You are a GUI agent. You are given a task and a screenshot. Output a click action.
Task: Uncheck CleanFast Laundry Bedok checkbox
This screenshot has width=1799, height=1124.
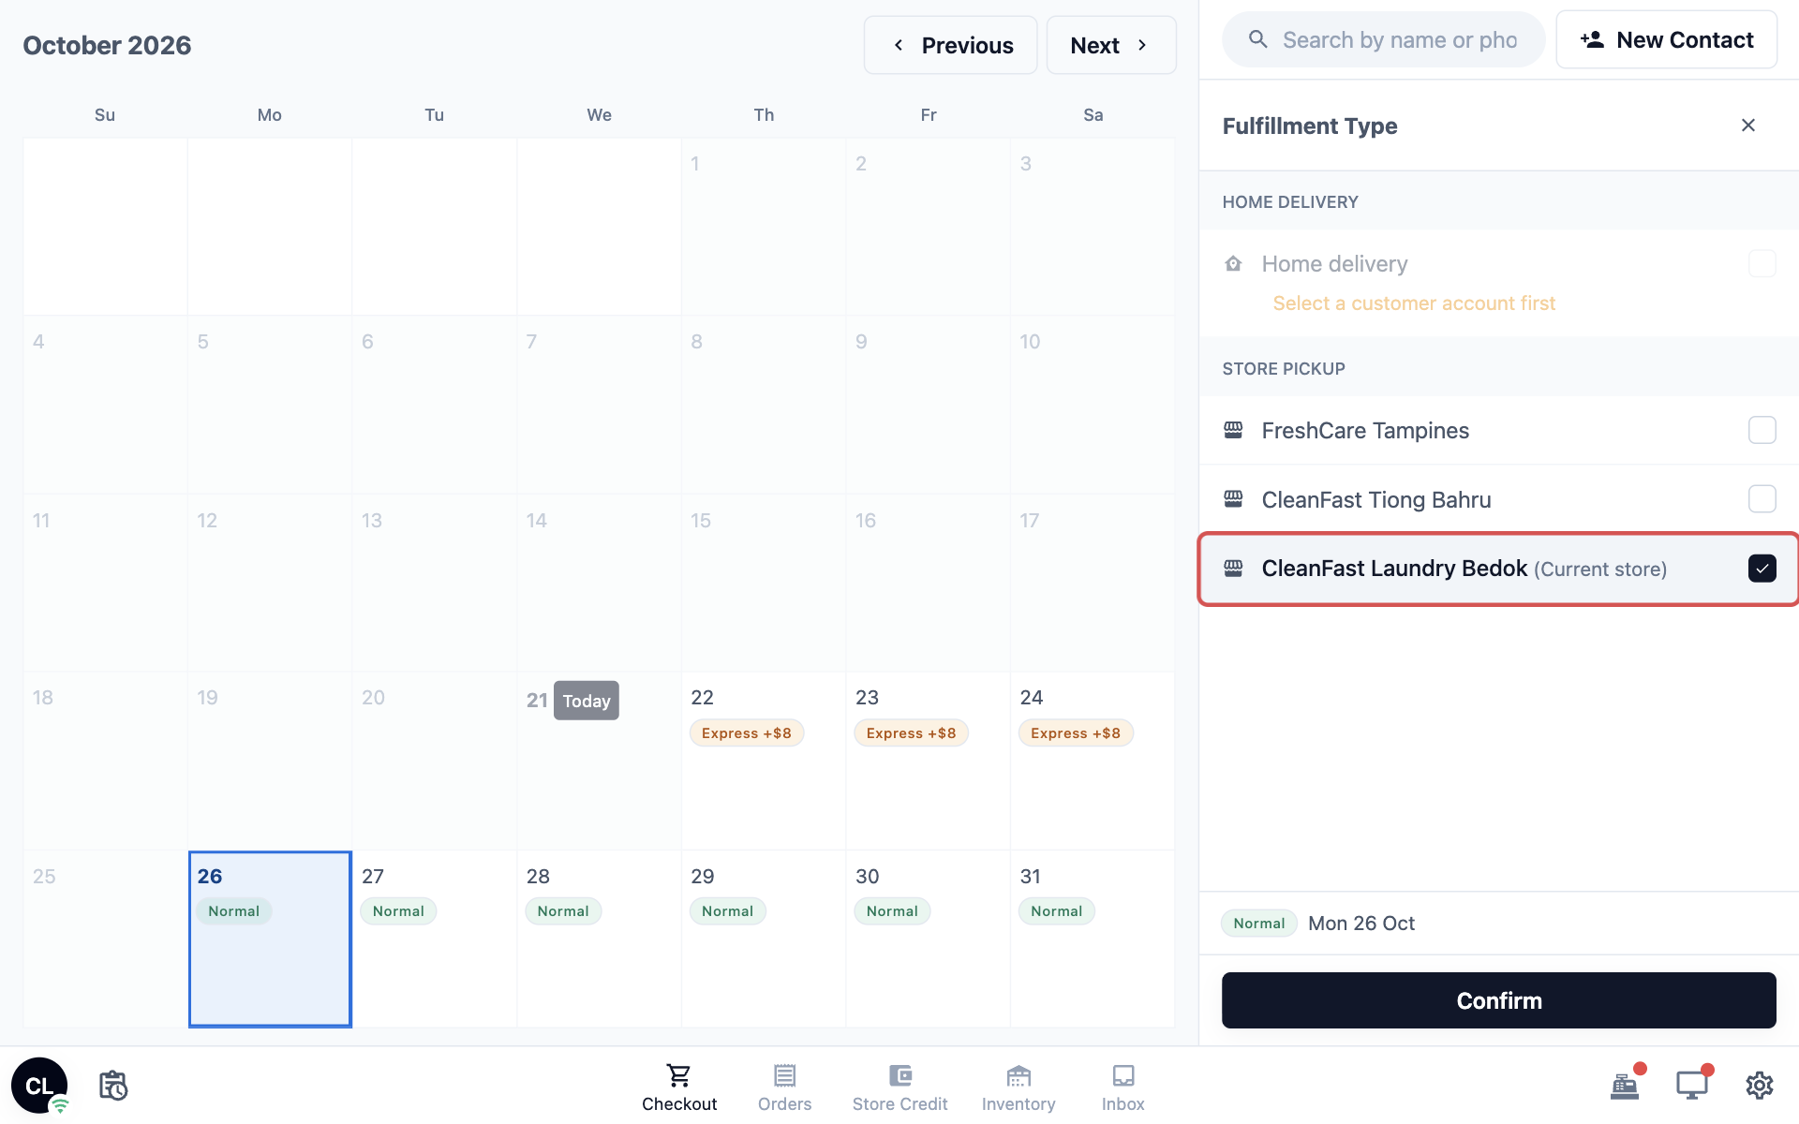(x=1762, y=569)
